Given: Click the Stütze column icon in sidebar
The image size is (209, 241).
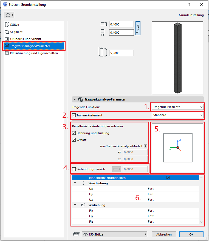Looking at the screenshot, I should (7, 25).
